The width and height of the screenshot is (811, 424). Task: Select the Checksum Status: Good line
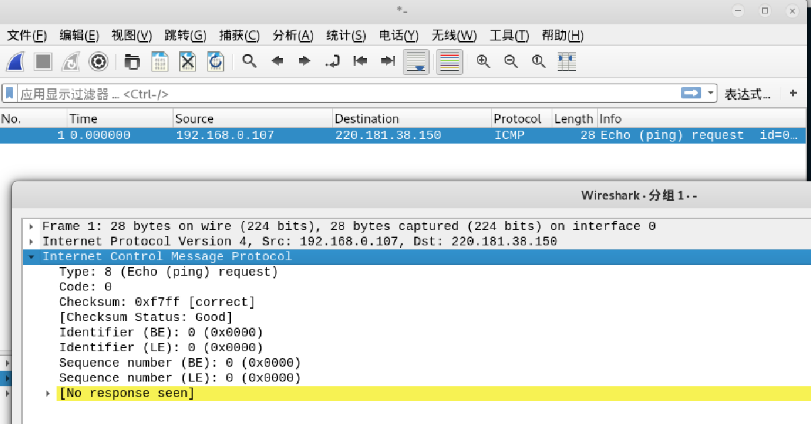(145, 317)
